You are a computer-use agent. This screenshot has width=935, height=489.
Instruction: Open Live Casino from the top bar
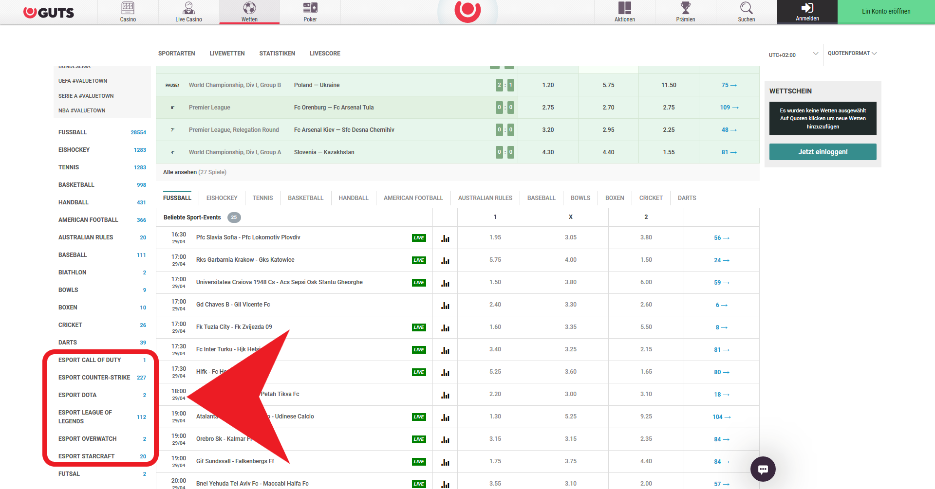tap(188, 12)
